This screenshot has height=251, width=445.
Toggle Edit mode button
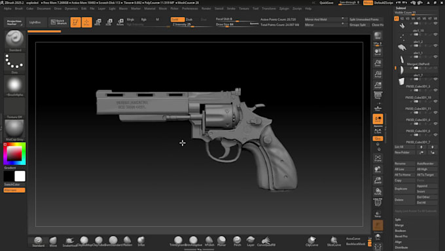click(75, 22)
